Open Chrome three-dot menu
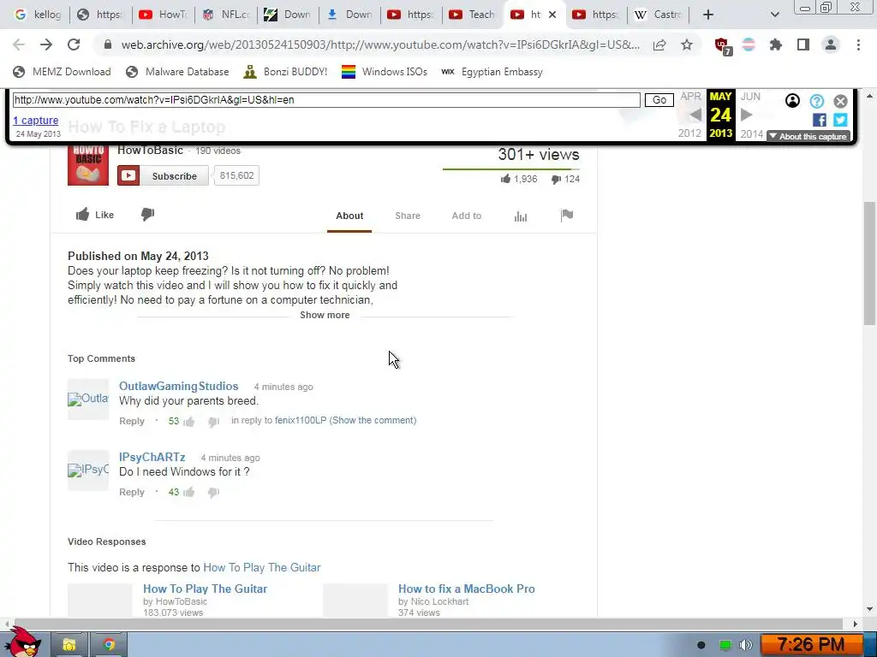Viewport: 877px width, 657px height. click(x=858, y=44)
